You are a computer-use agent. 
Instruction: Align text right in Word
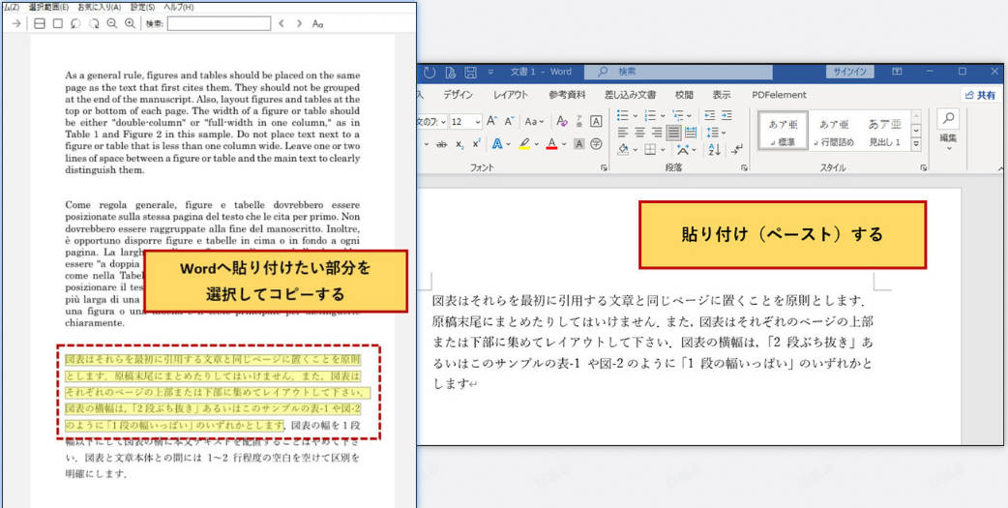(x=656, y=133)
